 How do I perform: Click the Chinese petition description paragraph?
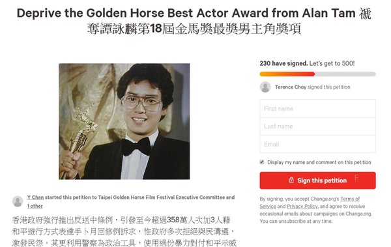124,231
